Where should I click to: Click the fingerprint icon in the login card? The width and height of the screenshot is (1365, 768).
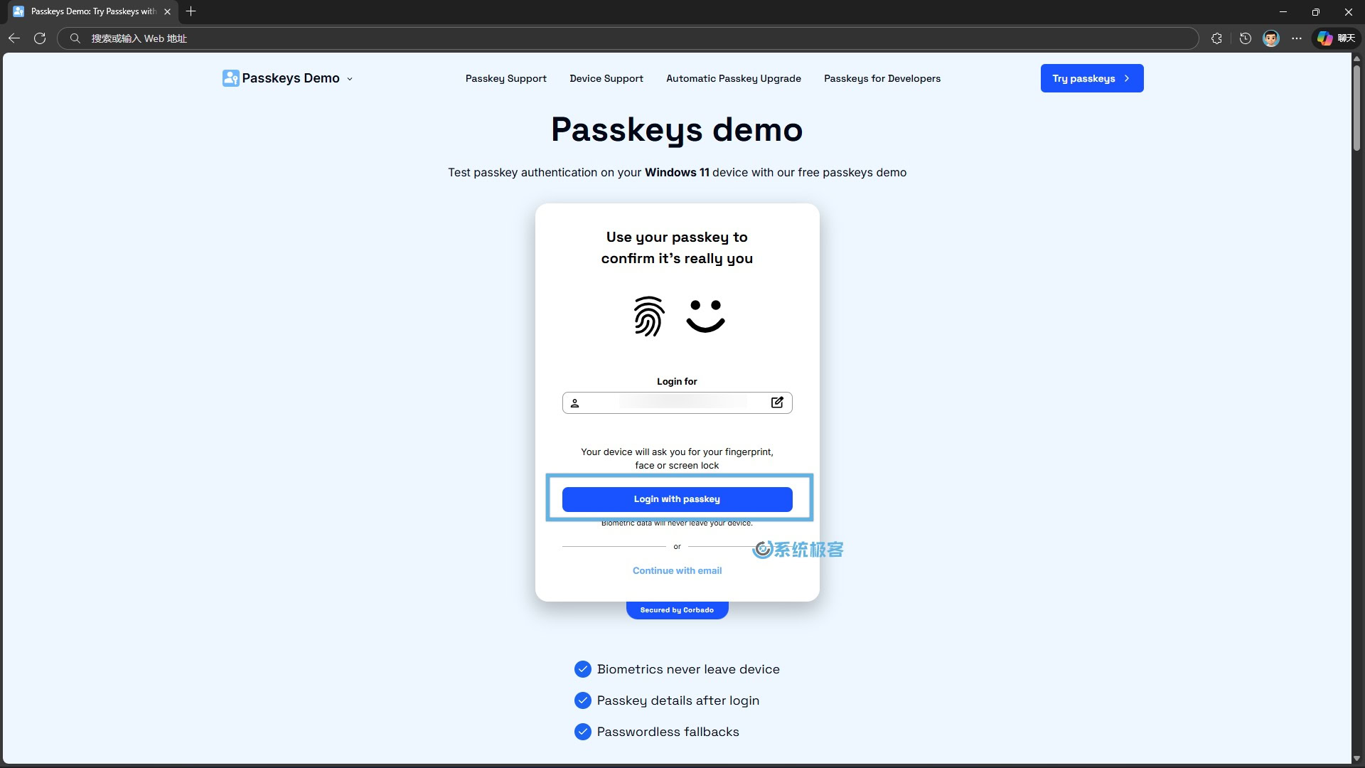[648, 317]
